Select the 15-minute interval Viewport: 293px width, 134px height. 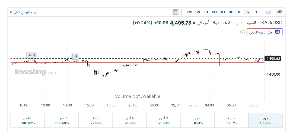(x=239, y=12)
